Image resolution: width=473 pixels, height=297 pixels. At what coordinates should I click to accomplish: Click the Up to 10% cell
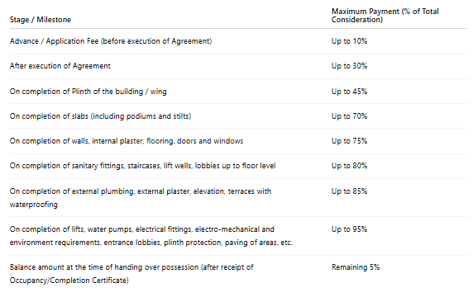click(349, 41)
